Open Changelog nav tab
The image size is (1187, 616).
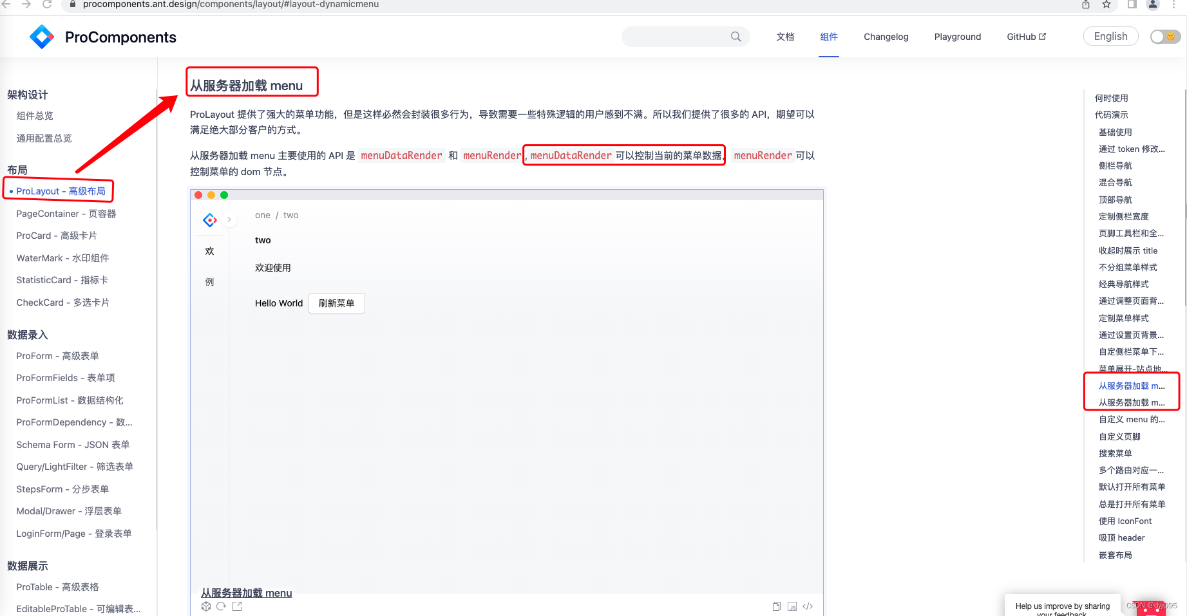tap(886, 37)
